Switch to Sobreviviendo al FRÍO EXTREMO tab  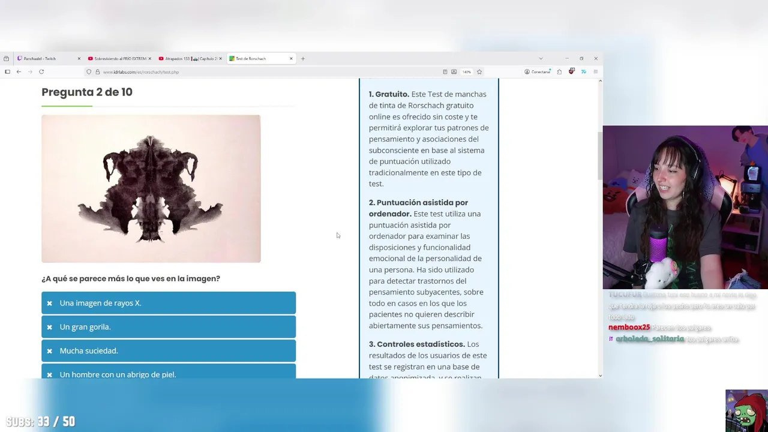coord(120,59)
